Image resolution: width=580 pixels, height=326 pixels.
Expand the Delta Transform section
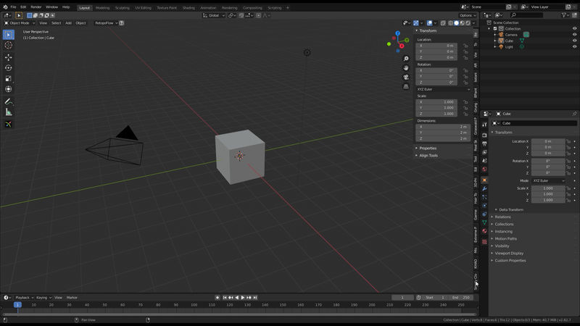(511, 210)
